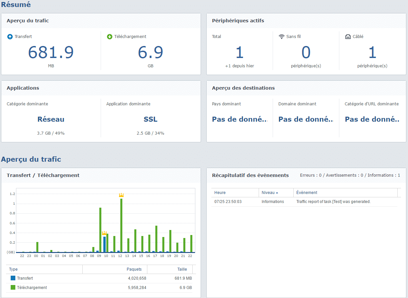Screen dimensions: 408x298
Task: Click the Événement column header
Action: 345,192
